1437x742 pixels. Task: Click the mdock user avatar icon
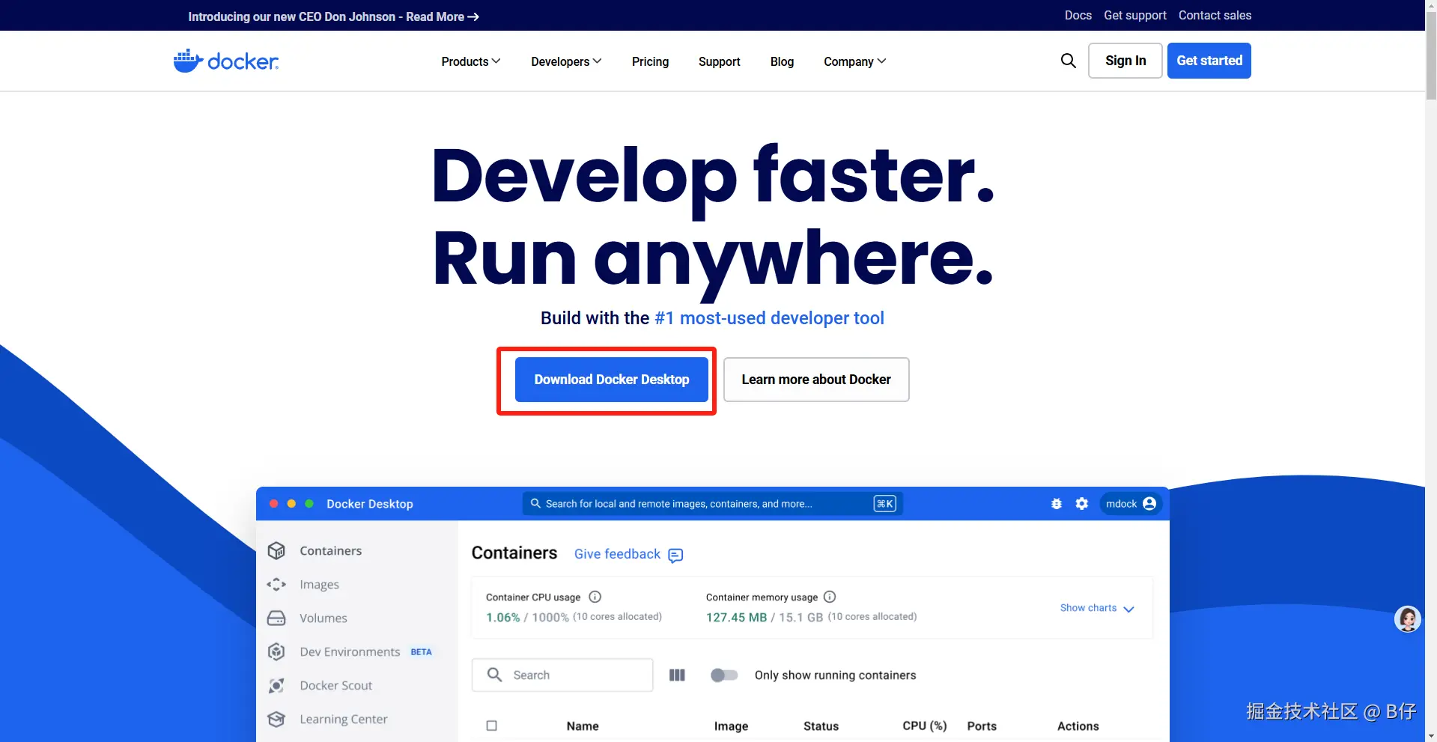pos(1149,504)
